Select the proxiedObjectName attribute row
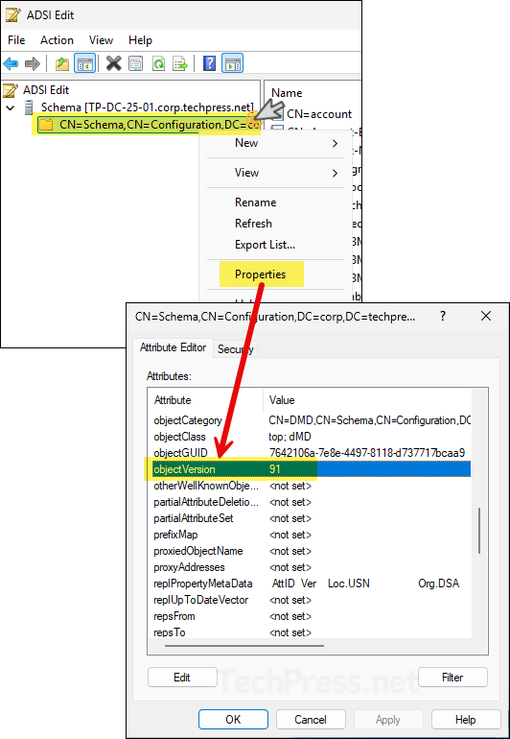 coord(311,551)
